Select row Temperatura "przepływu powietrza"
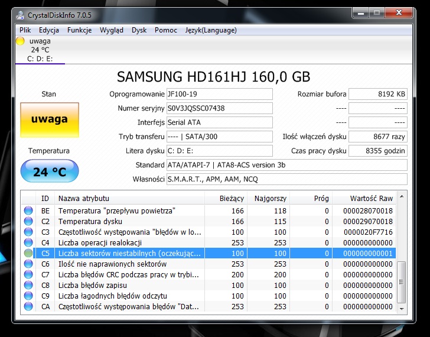 209,210
